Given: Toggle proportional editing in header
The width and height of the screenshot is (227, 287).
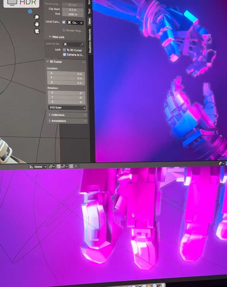Looking at the screenshot, I should coord(71,166).
